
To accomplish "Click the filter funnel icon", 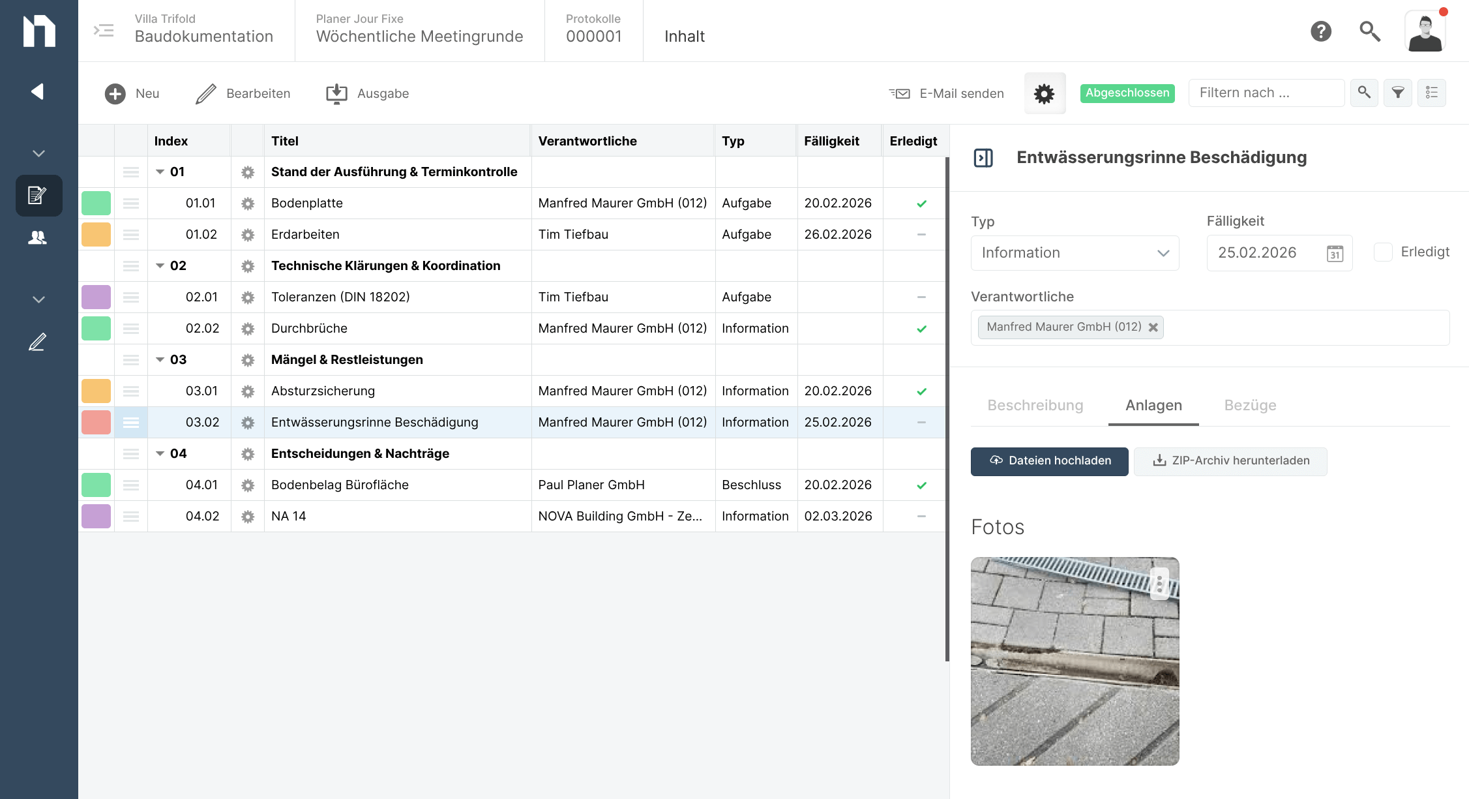I will click(x=1397, y=93).
